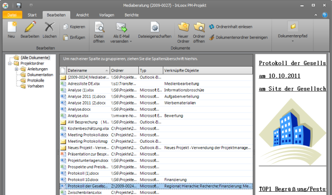Open the quick access toolbar dropdown
Viewport: 332px width, 195px height.
coord(31,5)
